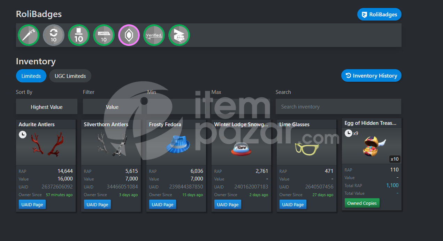Open UAID Page for Frosty Fedora
The width and height of the screenshot is (443, 241).
[162, 204]
